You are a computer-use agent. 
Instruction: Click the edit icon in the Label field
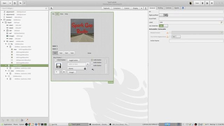[x=222, y=22]
